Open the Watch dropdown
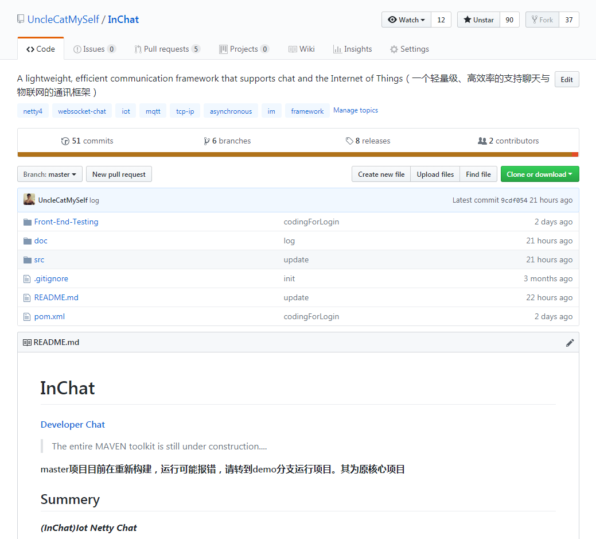The width and height of the screenshot is (596, 539). pos(406,20)
